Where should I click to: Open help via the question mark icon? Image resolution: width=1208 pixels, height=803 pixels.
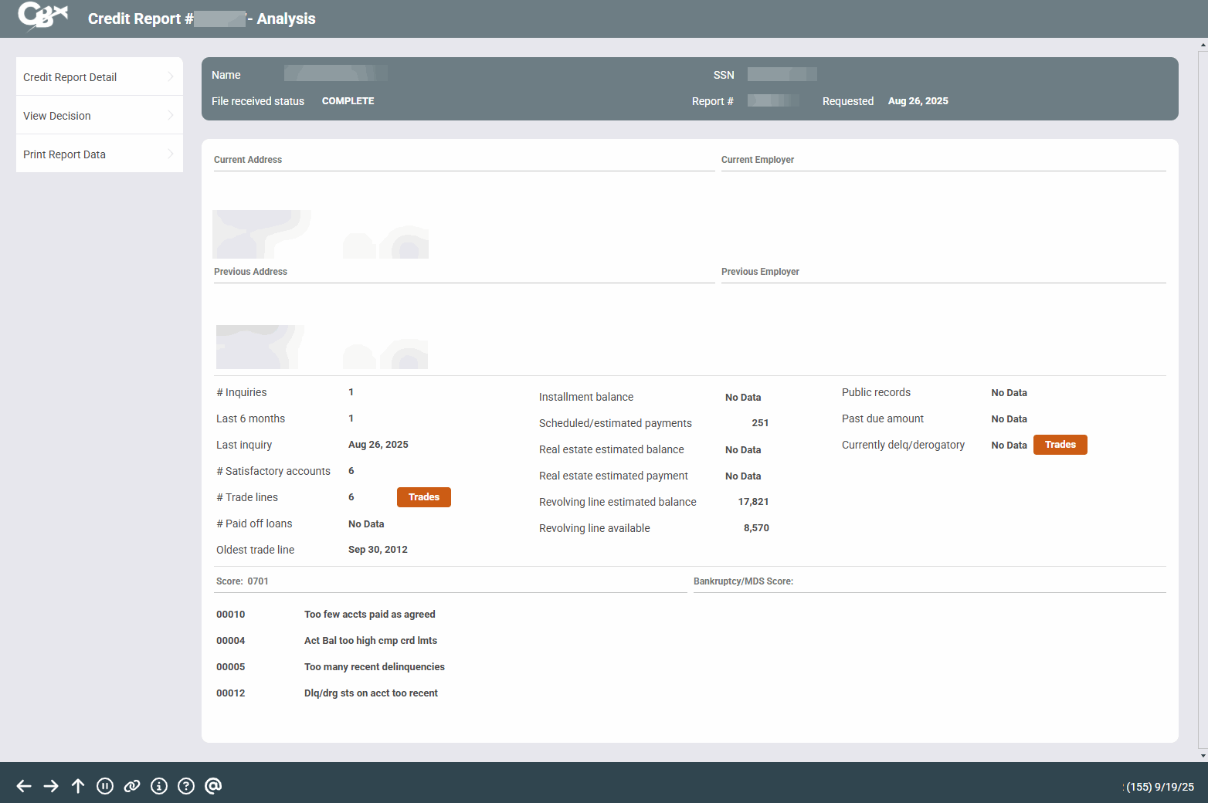(186, 786)
